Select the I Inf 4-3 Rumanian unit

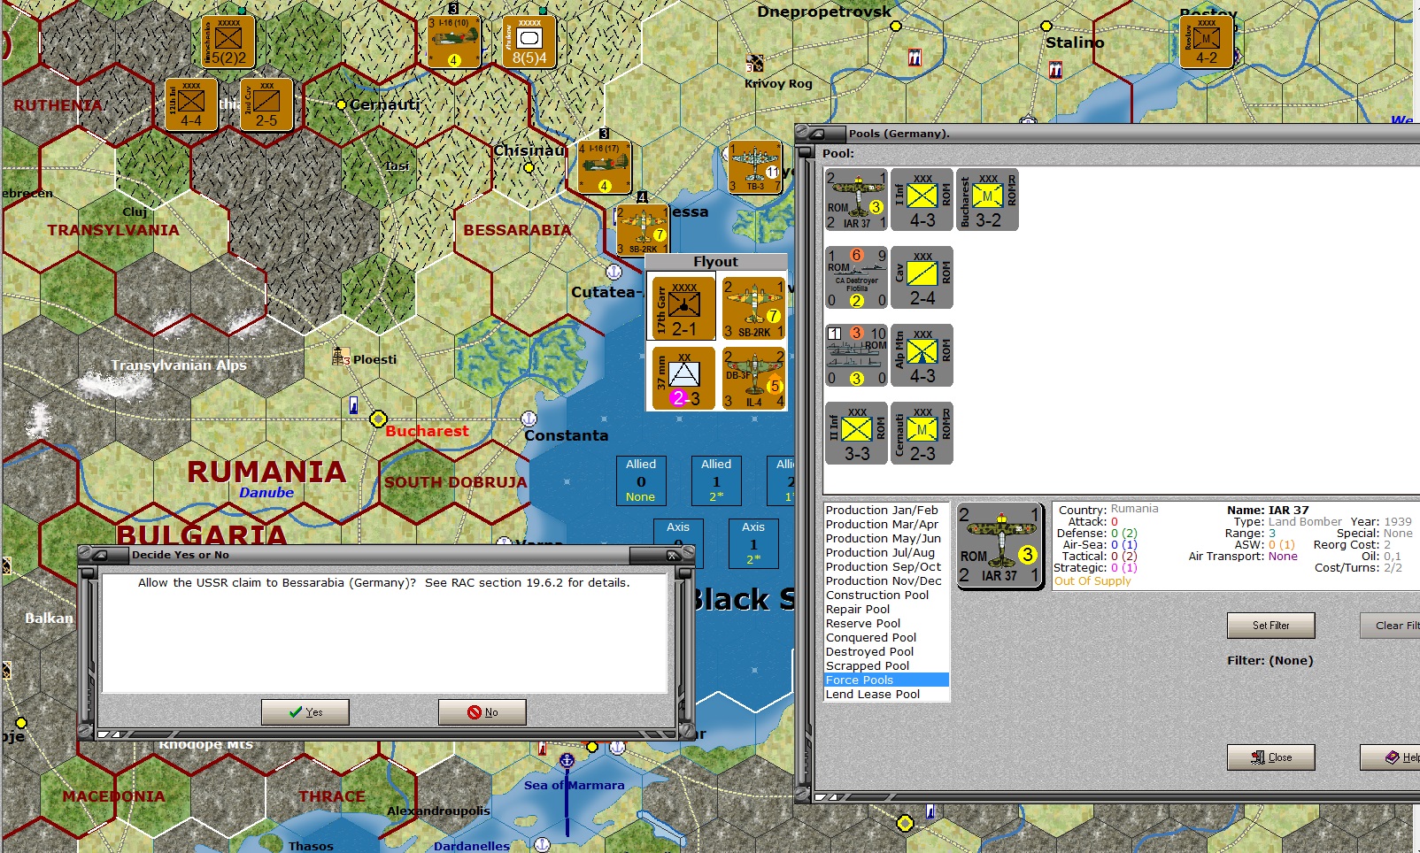[x=922, y=200]
